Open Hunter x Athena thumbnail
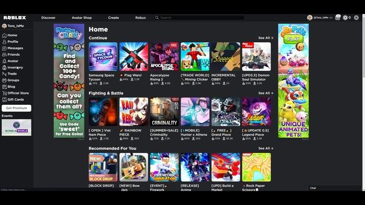The height and width of the screenshot is (205, 365). [195, 112]
